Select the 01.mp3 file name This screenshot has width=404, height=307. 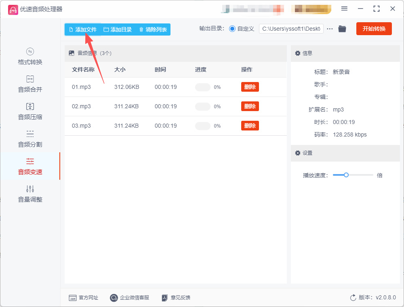coord(81,87)
